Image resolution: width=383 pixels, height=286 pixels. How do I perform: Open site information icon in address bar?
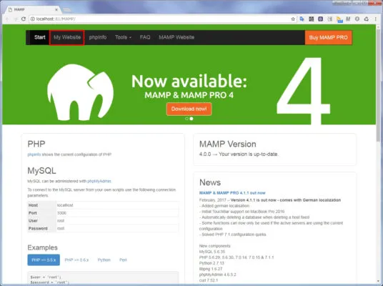32,19
